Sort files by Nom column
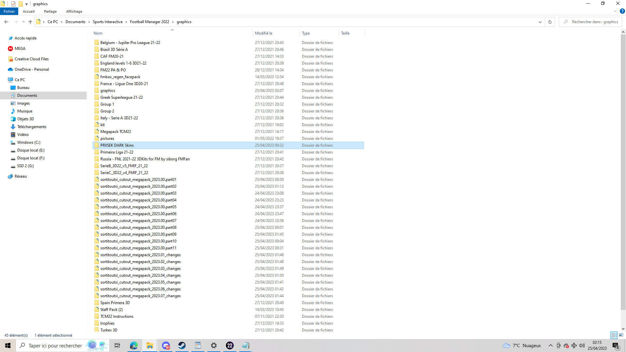The width and height of the screenshot is (626, 352). tap(172, 33)
